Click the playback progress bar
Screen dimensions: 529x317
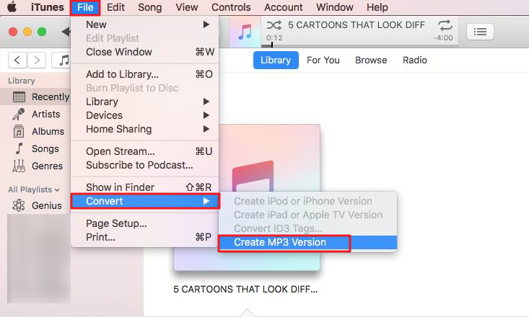click(359, 45)
